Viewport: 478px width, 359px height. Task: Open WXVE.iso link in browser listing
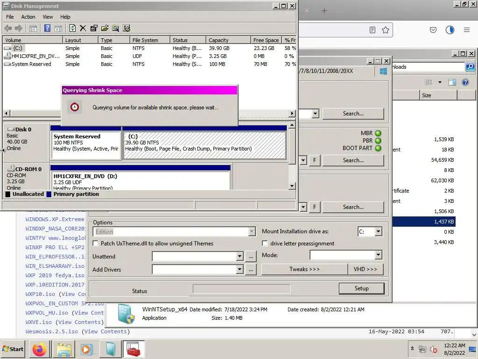pos(38,322)
